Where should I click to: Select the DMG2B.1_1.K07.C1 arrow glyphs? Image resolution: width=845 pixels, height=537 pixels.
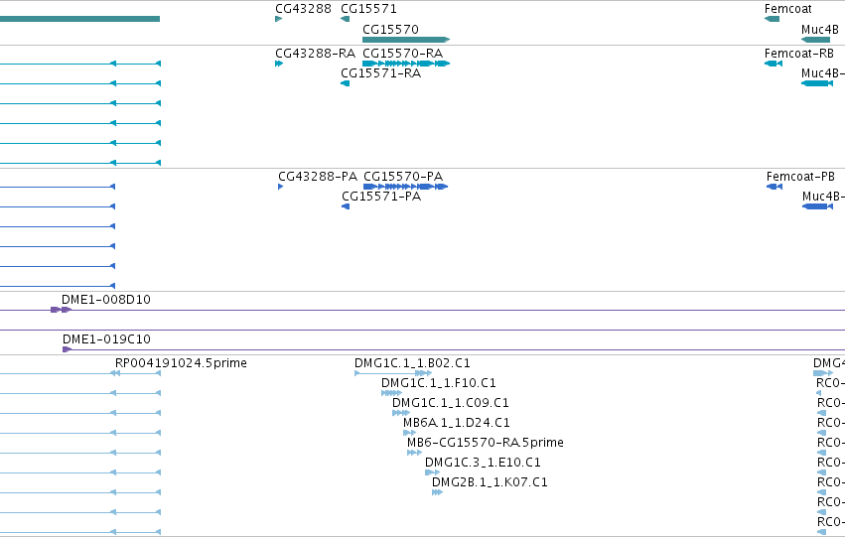click(x=437, y=492)
